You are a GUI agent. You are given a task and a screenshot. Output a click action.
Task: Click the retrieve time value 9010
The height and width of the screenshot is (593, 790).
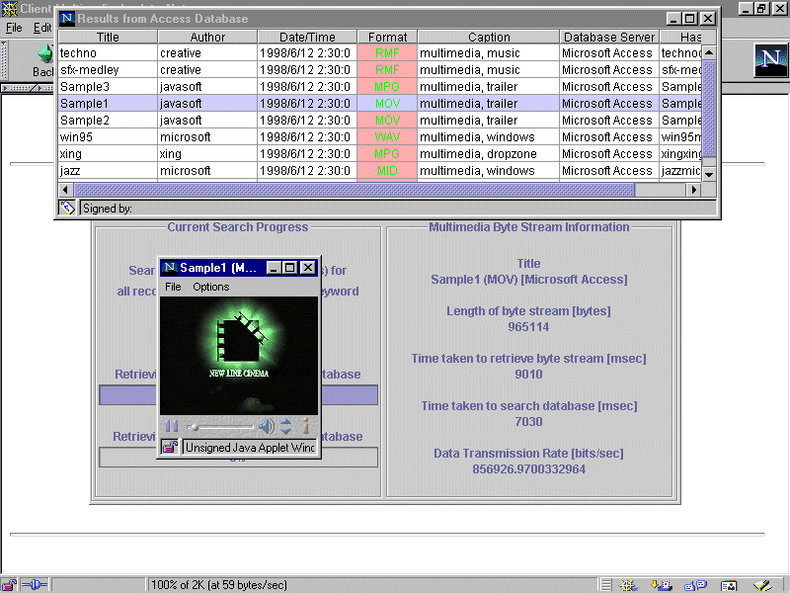(528, 375)
